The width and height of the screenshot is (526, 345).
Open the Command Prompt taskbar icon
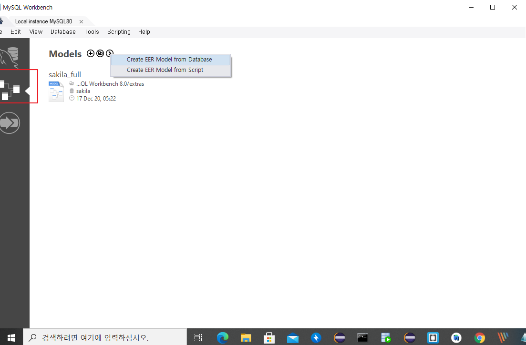[x=362, y=338]
